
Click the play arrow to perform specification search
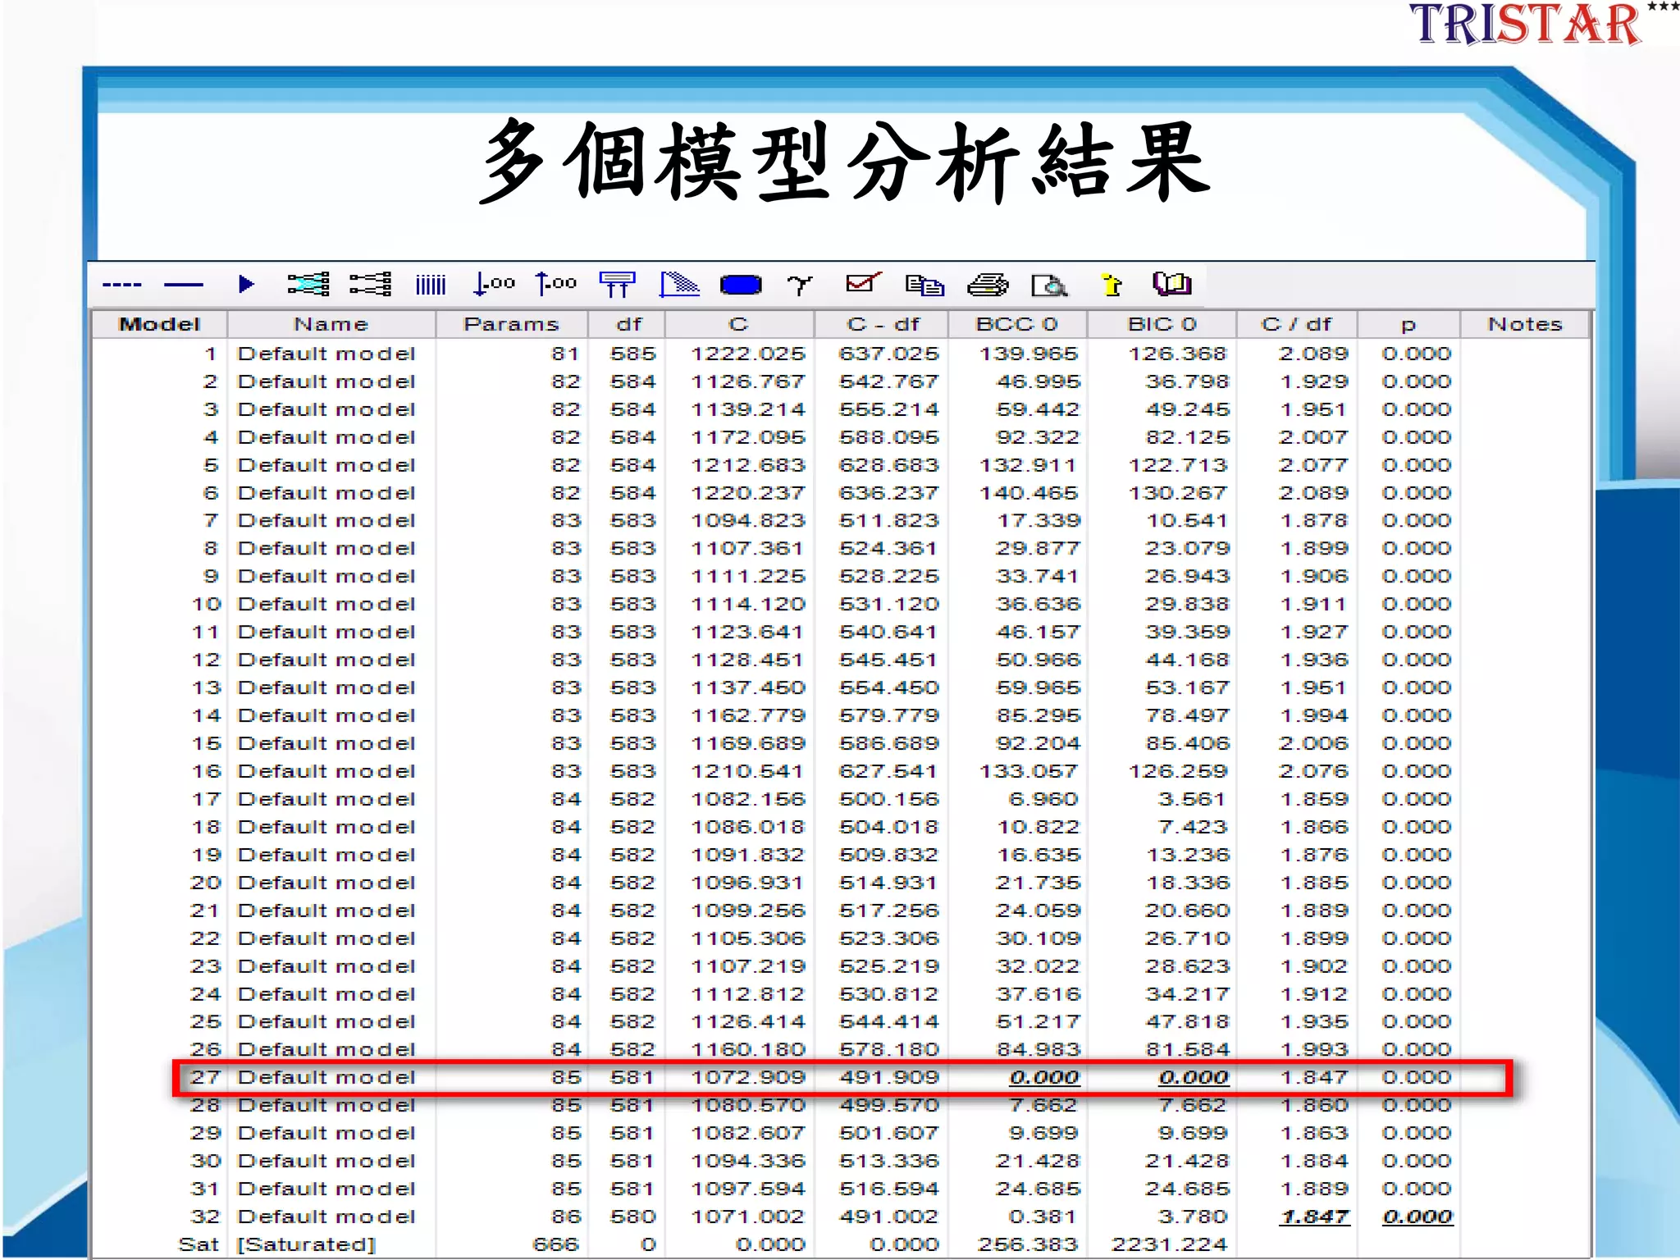(245, 285)
